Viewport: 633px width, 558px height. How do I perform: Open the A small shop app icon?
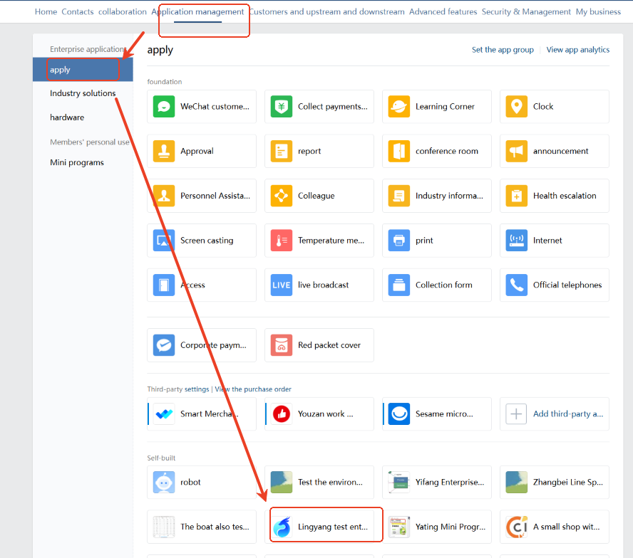coord(516,527)
